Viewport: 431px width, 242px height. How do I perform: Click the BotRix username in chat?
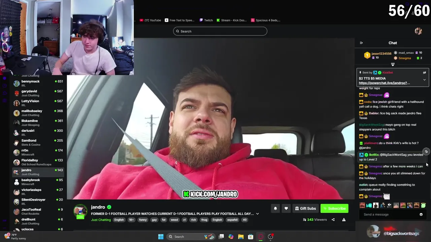(374, 155)
